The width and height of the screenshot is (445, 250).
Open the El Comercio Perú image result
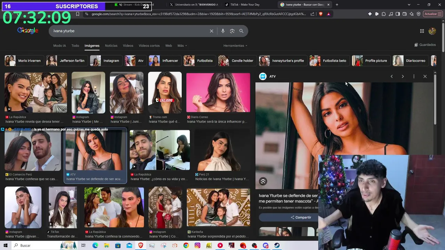[x=33, y=150]
